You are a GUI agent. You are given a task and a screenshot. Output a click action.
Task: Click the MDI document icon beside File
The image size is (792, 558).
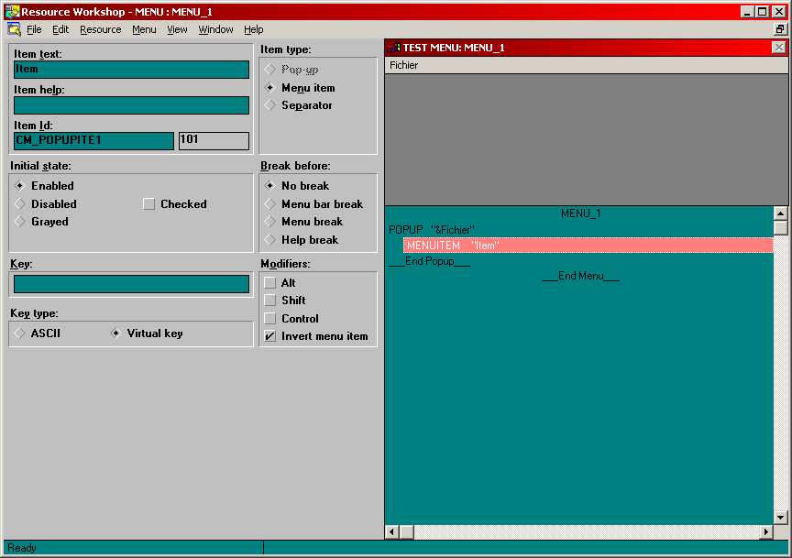pos(13,29)
